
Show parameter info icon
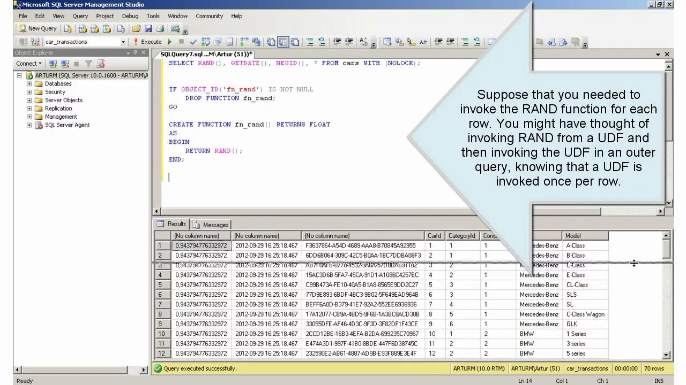pos(399,42)
